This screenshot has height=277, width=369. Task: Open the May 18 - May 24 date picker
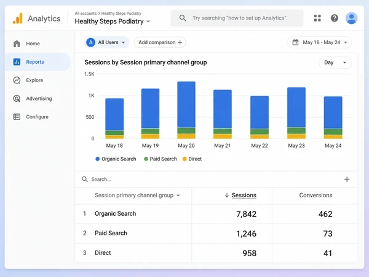point(319,42)
